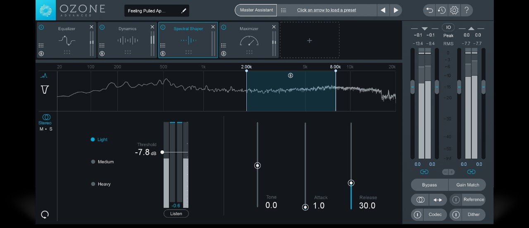Solo the Dynamics module

(x=102, y=54)
